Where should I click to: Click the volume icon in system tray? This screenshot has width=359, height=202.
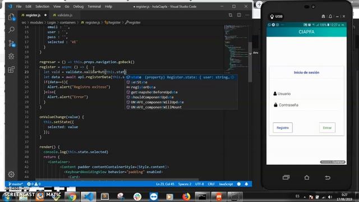tap(330, 197)
